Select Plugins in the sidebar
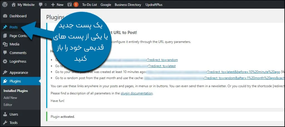 click(15, 81)
